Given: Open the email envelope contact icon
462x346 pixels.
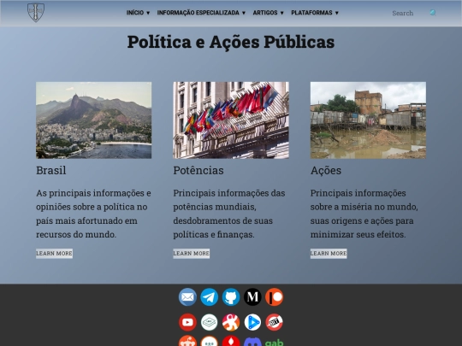Looking at the screenshot, I should [x=187, y=296].
